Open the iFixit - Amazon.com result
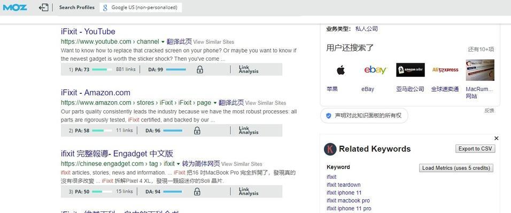 96,93
